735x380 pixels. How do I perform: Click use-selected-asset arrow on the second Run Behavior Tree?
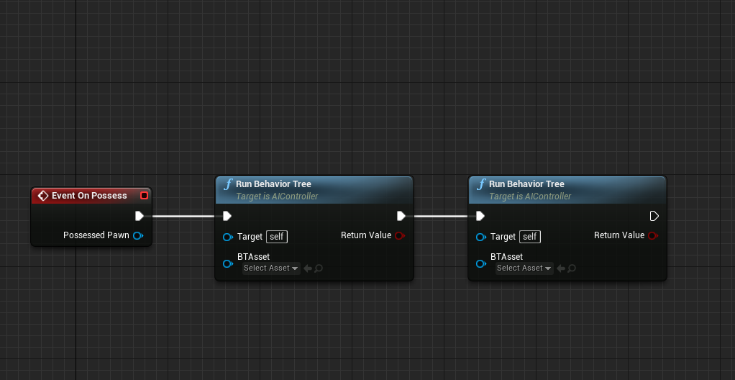coord(561,268)
